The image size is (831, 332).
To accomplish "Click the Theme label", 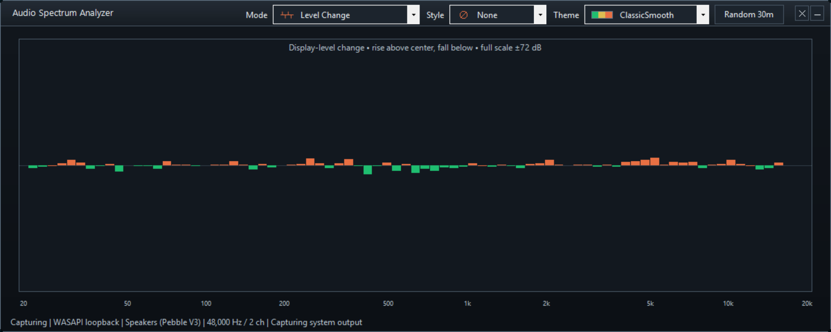I will pos(566,15).
